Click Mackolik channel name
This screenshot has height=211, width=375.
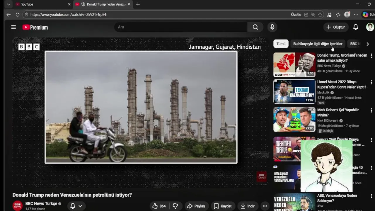(x=323, y=93)
